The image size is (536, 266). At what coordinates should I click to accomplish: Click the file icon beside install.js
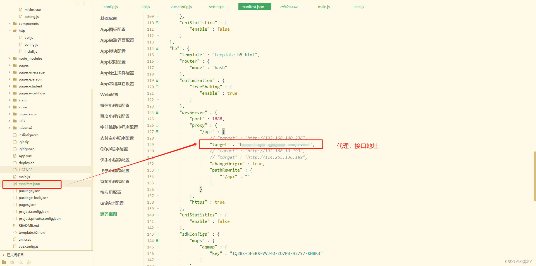(x=21, y=51)
